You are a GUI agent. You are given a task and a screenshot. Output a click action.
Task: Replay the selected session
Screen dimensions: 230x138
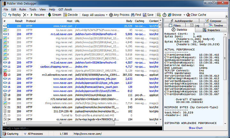14,15
